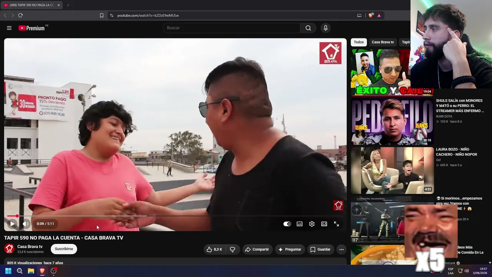The width and height of the screenshot is (492, 277).
Task: Open player settings gear
Action: pos(312,224)
